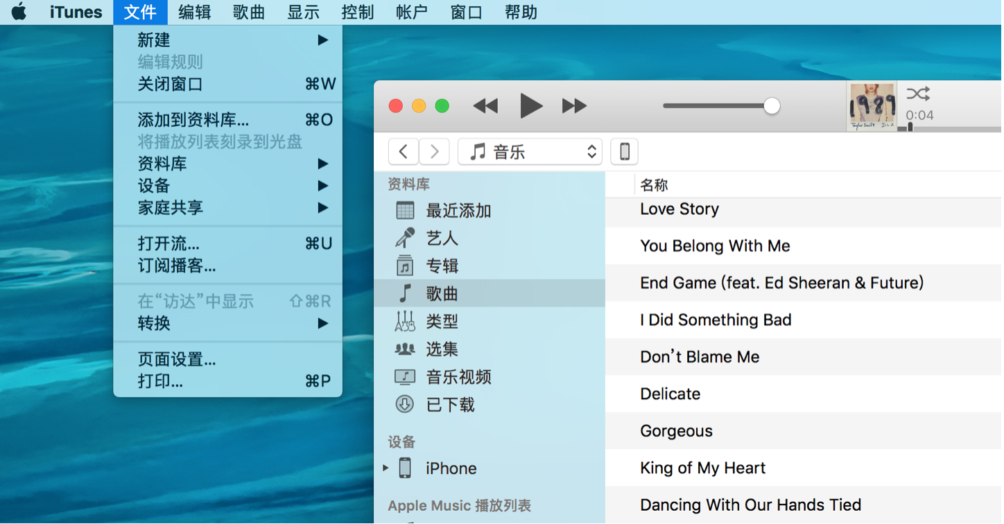
Task: Click the 艺人 microphone icon
Action: click(405, 238)
